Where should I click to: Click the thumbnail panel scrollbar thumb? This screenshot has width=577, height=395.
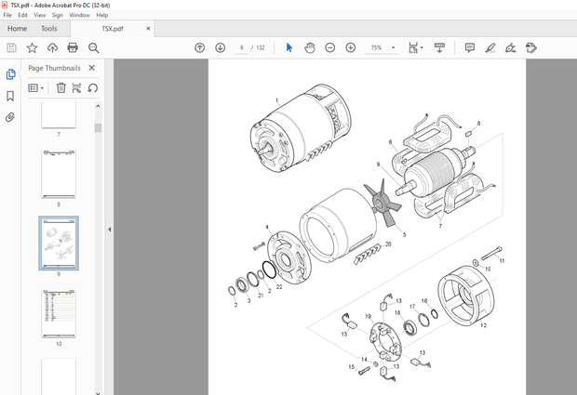click(98, 128)
